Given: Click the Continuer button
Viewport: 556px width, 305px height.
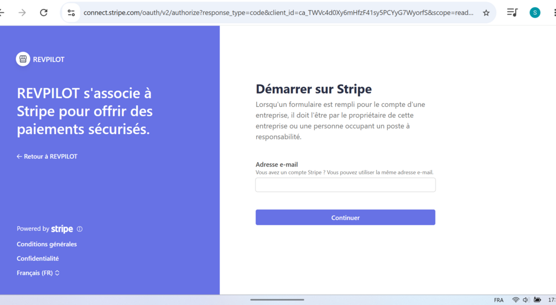Looking at the screenshot, I should tap(345, 218).
